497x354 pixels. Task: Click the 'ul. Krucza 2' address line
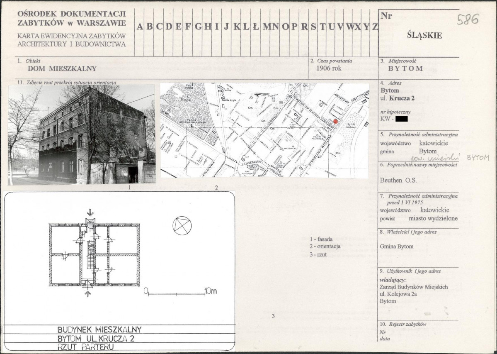398,98
